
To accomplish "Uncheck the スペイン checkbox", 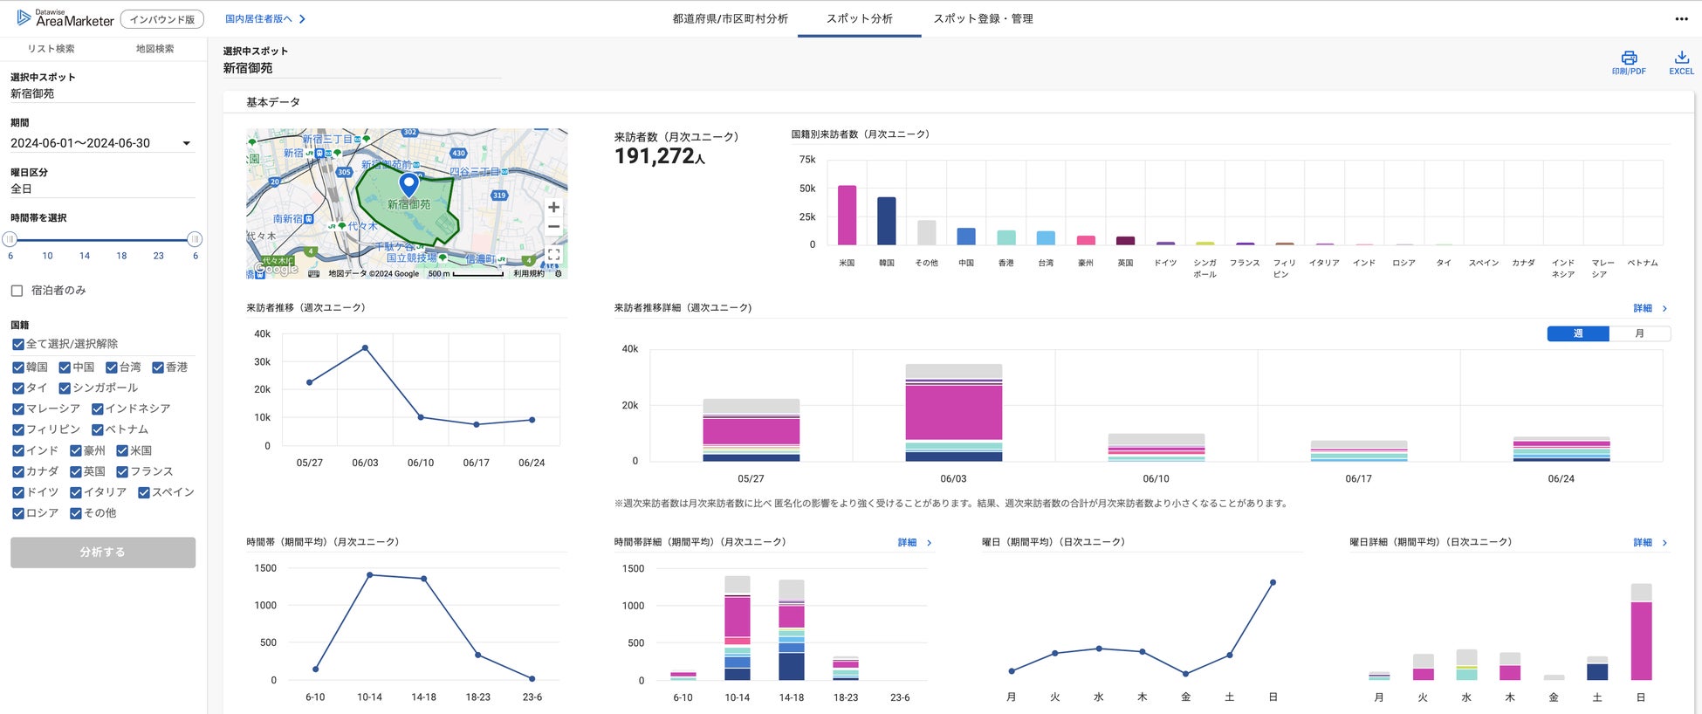I will (144, 493).
